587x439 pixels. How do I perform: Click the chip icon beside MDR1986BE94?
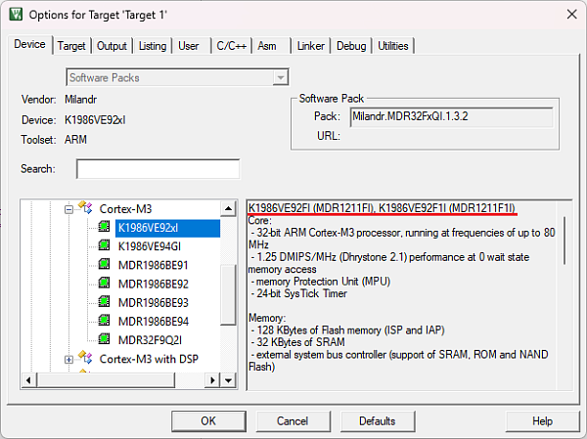tap(106, 321)
